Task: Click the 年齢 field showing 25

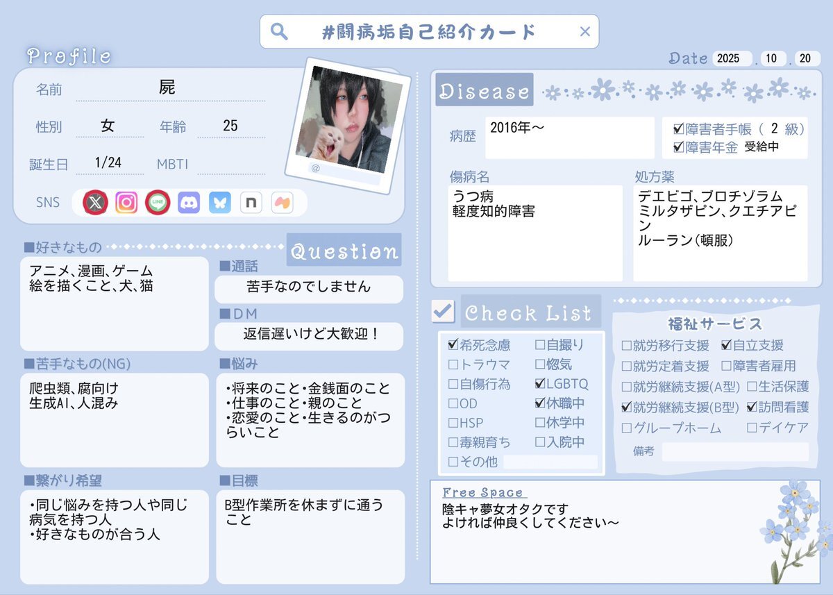Action: pos(231,126)
